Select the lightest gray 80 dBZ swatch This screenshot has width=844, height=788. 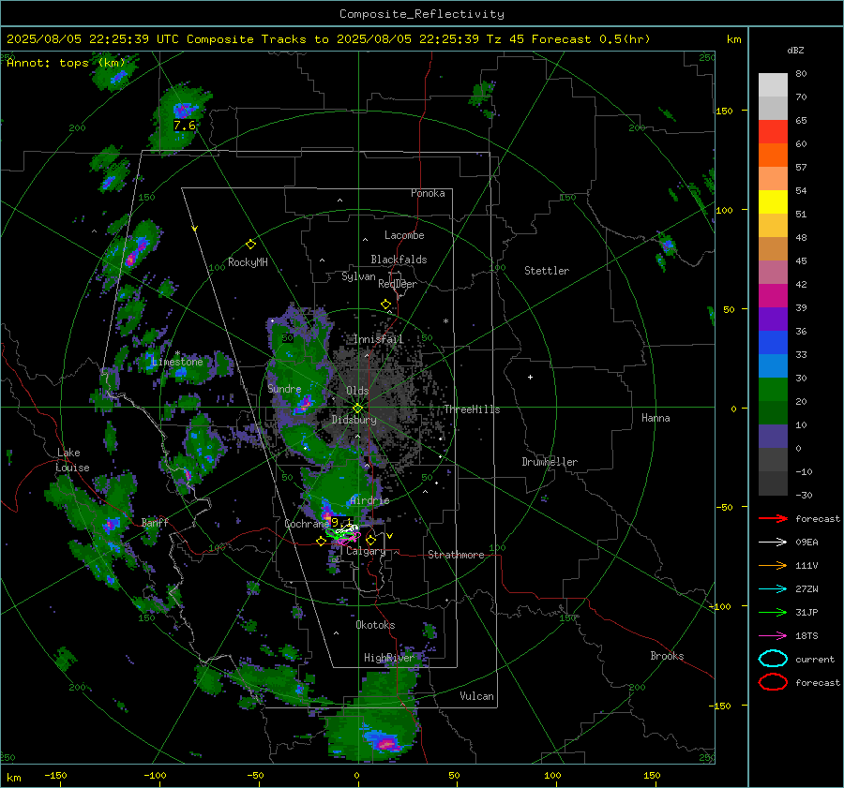[773, 85]
